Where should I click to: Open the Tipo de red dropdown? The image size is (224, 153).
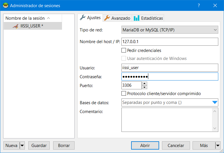(x=170, y=30)
